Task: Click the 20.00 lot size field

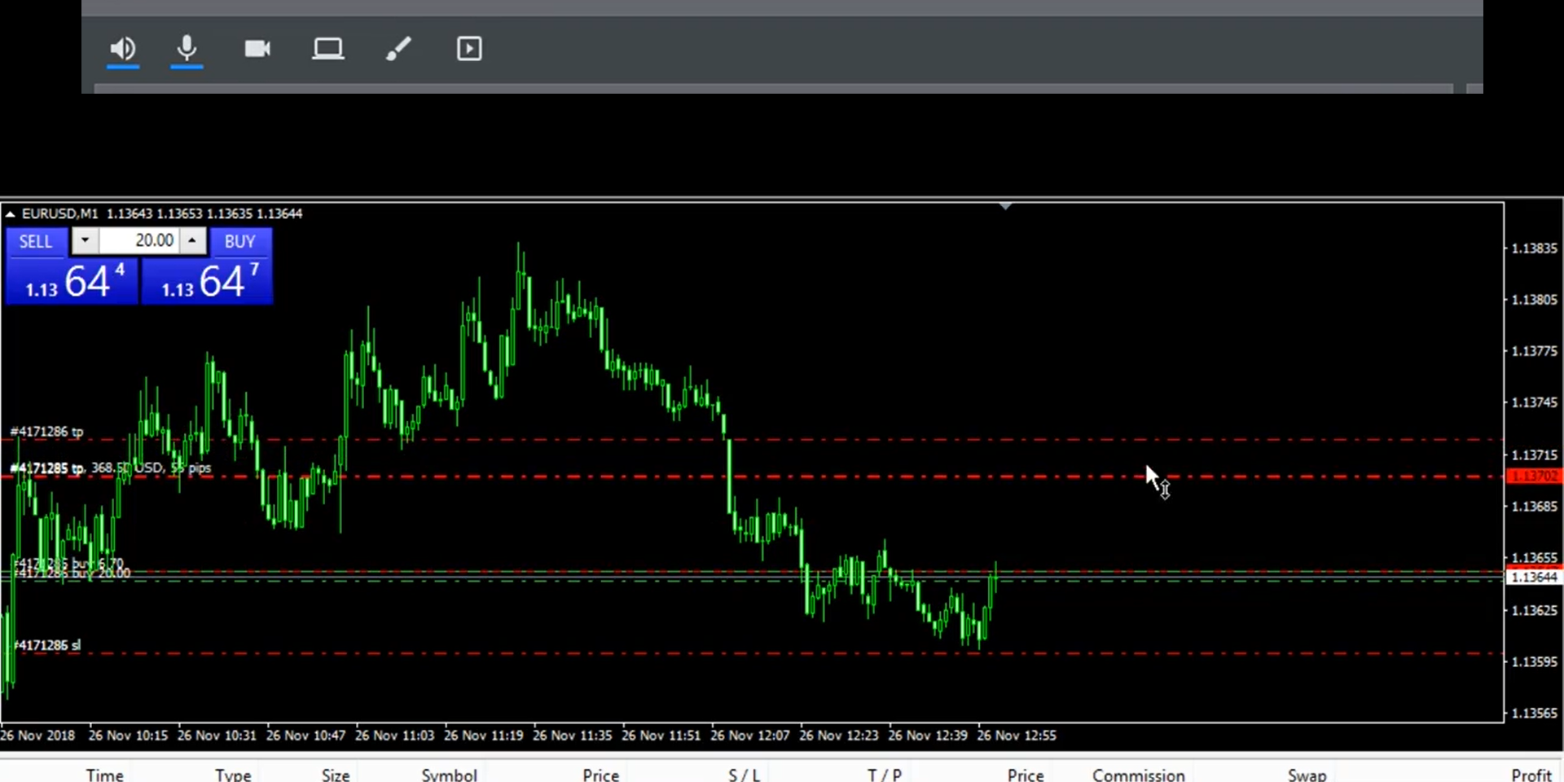Action: point(140,241)
